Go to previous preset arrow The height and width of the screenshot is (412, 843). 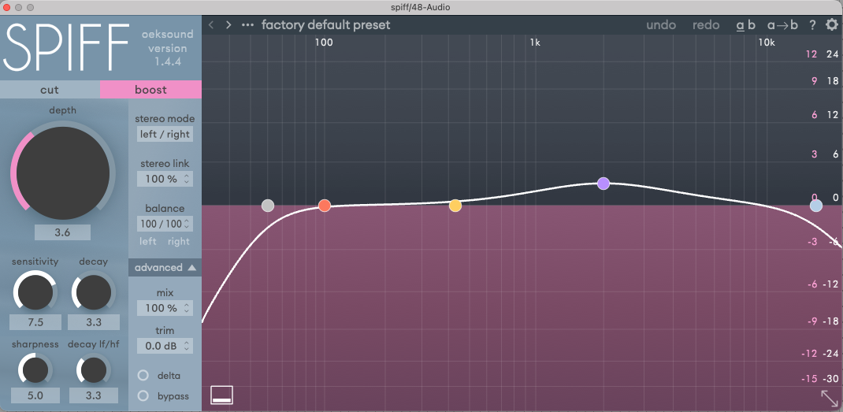(x=211, y=25)
